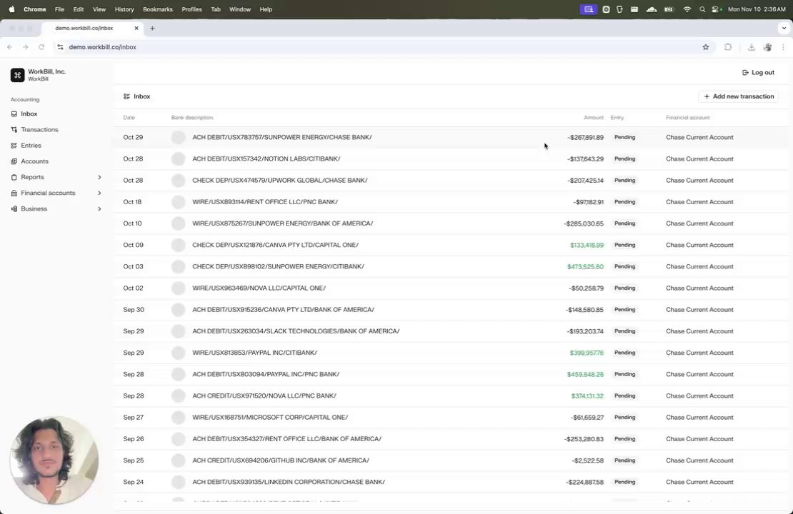Click the Inbox header icon
This screenshot has width=793, height=514.
pos(126,96)
